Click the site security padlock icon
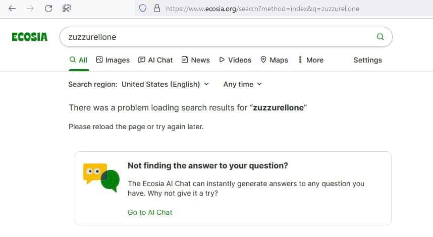The image size is (433, 237). (157, 8)
